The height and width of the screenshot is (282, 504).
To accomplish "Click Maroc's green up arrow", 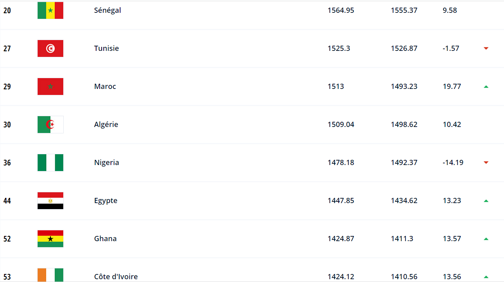I will point(486,87).
